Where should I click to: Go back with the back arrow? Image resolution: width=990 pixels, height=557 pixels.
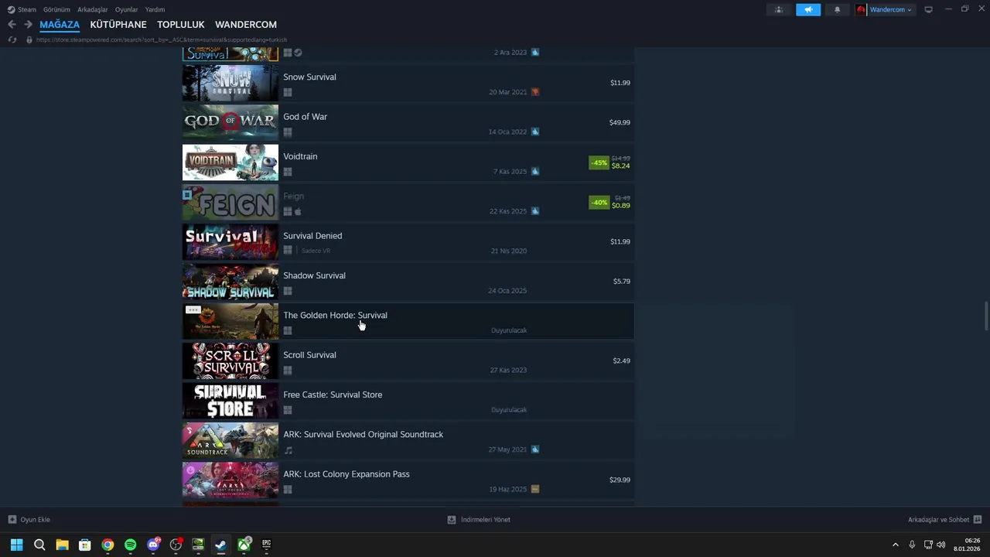pyautogui.click(x=12, y=25)
